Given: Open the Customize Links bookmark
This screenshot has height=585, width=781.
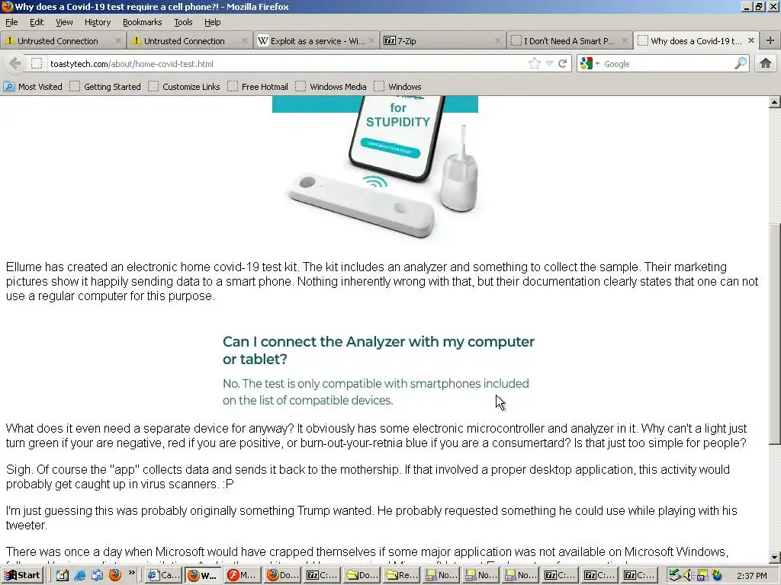Looking at the screenshot, I should pyautogui.click(x=184, y=87).
